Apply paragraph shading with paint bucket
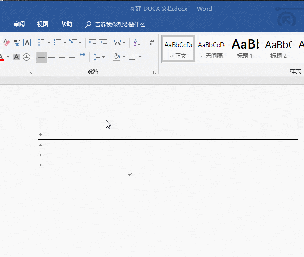 click(116, 57)
